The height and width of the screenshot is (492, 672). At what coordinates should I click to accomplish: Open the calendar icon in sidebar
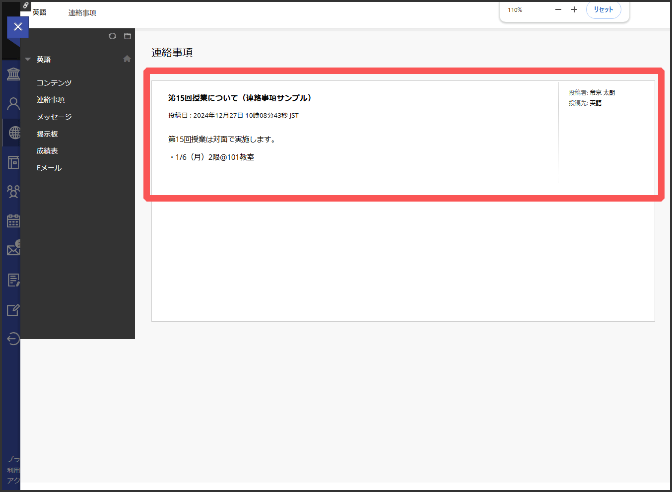pyautogui.click(x=12, y=220)
